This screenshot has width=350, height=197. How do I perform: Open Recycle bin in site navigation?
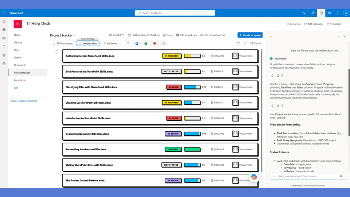point(20,80)
